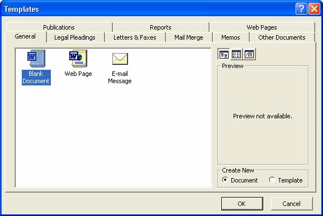Confirm with the OK button
This screenshot has height=216, width=323.
242,204
